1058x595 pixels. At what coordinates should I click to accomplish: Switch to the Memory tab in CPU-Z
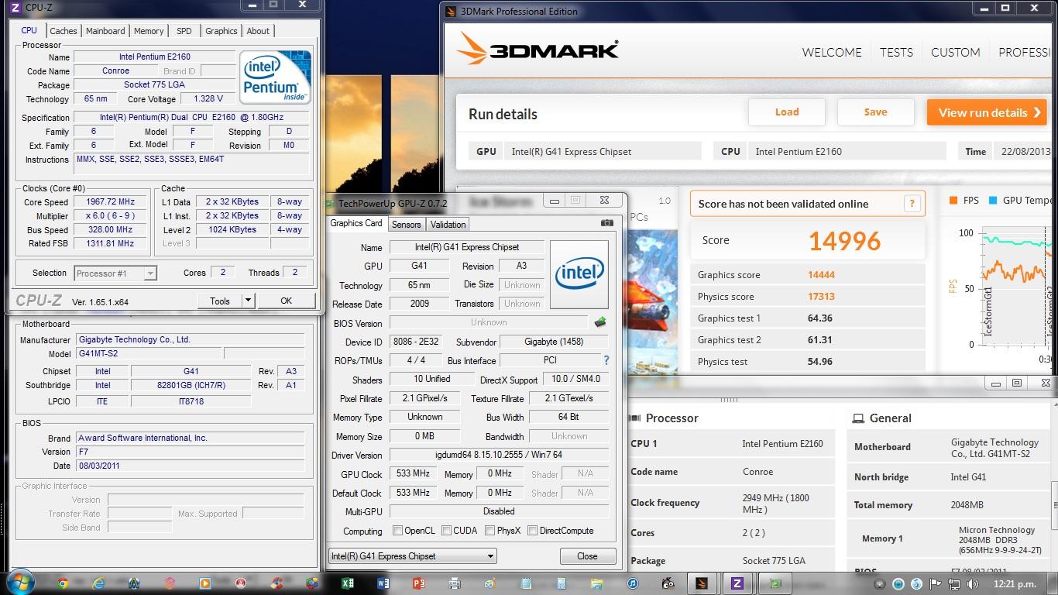(149, 31)
